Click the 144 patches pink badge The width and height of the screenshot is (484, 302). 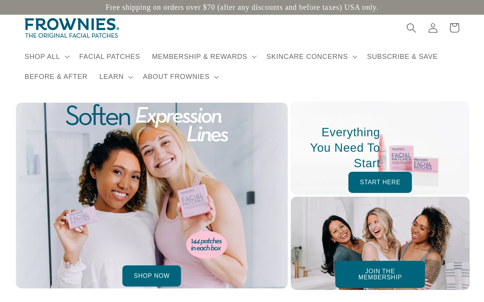click(206, 245)
